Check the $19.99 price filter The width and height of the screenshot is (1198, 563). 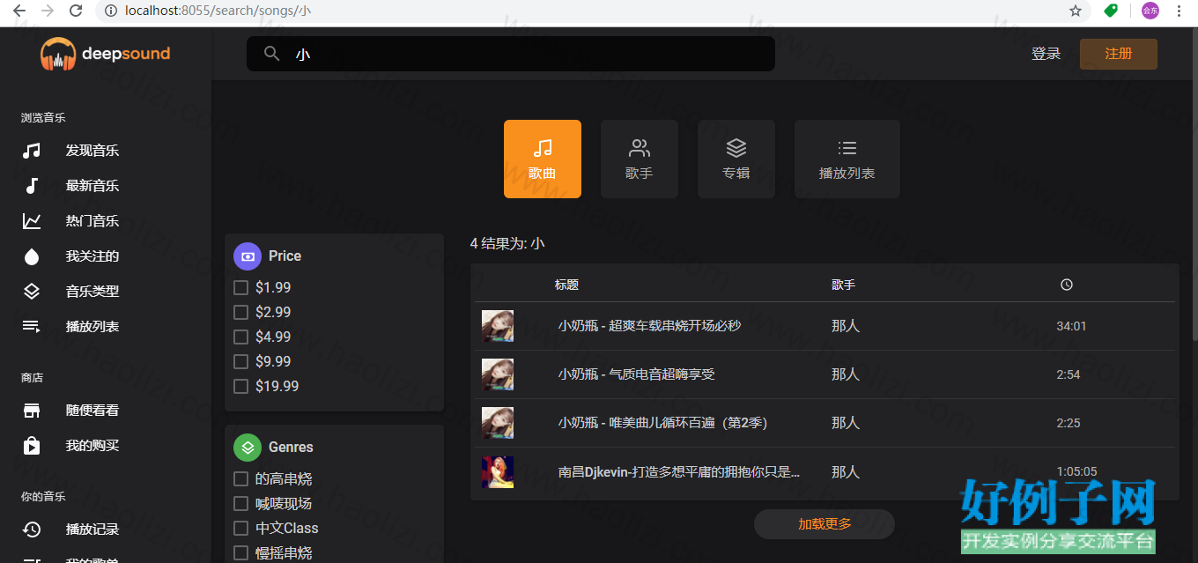tap(240, 386)
